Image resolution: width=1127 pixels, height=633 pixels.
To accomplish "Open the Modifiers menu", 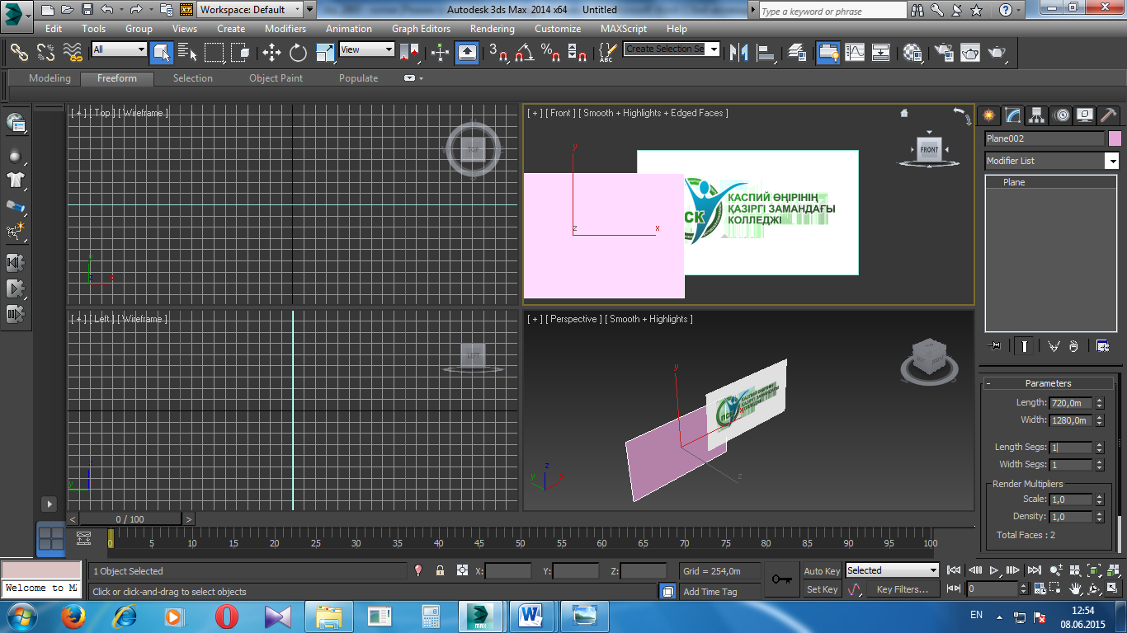I will pyautogui.click(x=285, y=28).
